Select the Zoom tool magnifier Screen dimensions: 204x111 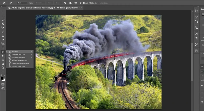(x=3, y=68)
